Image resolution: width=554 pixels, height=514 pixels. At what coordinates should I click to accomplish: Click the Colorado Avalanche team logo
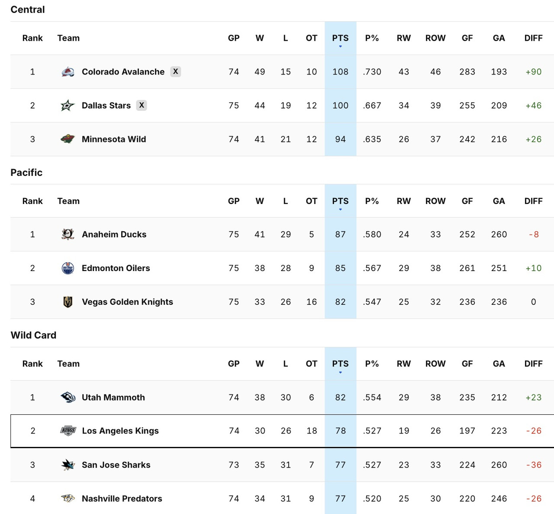(68, 71)
